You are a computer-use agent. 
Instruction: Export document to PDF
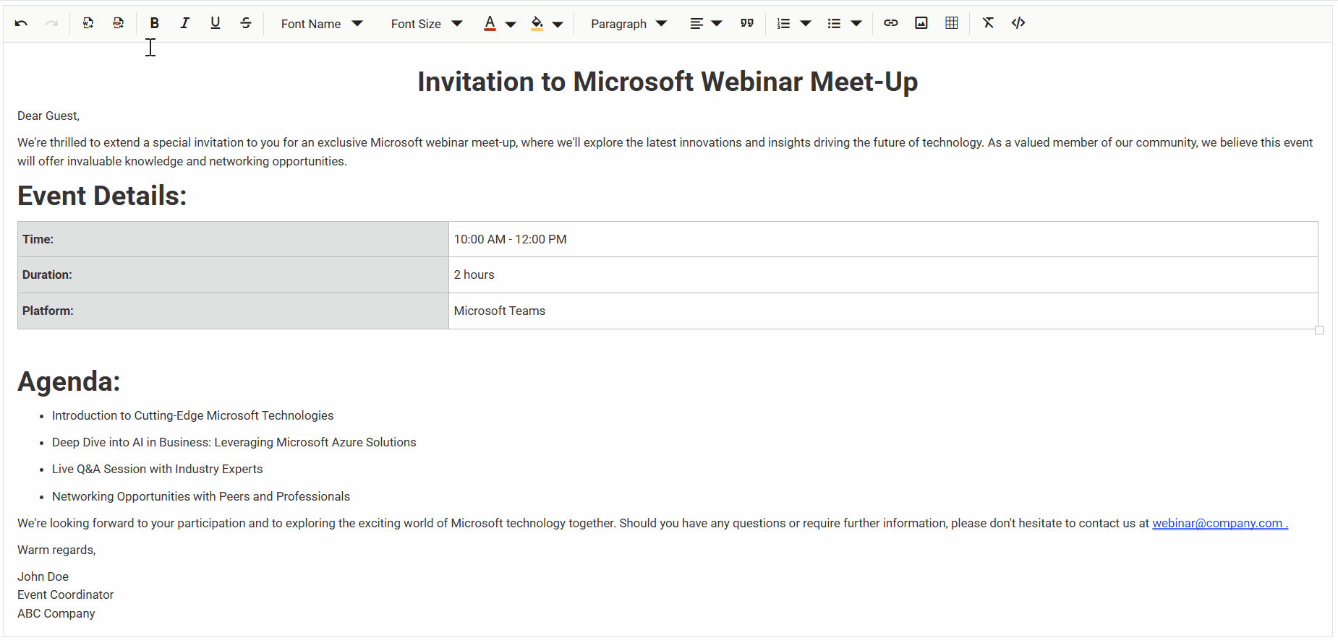coord(119,23)
